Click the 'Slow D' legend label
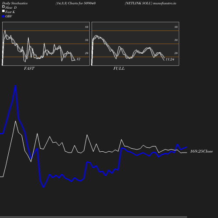Image resolution: width=218 pixels, height=218 pixels. pos(11,8)
